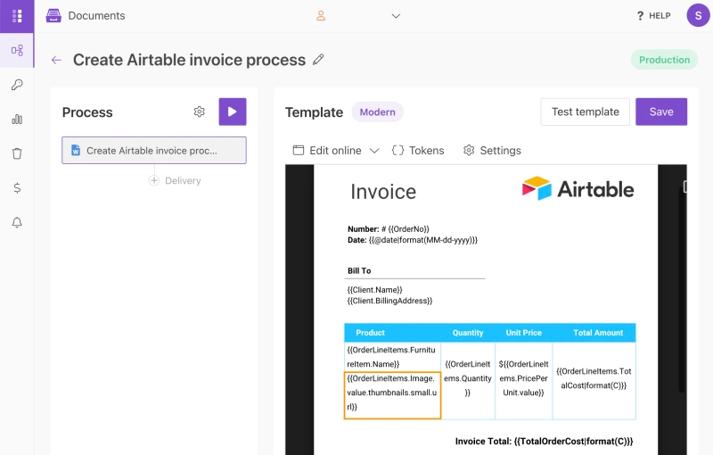This screenshot has height=455, width=713.
Task: Click the OrderLineItems.Quantity token cell
Action: (467, 378)
